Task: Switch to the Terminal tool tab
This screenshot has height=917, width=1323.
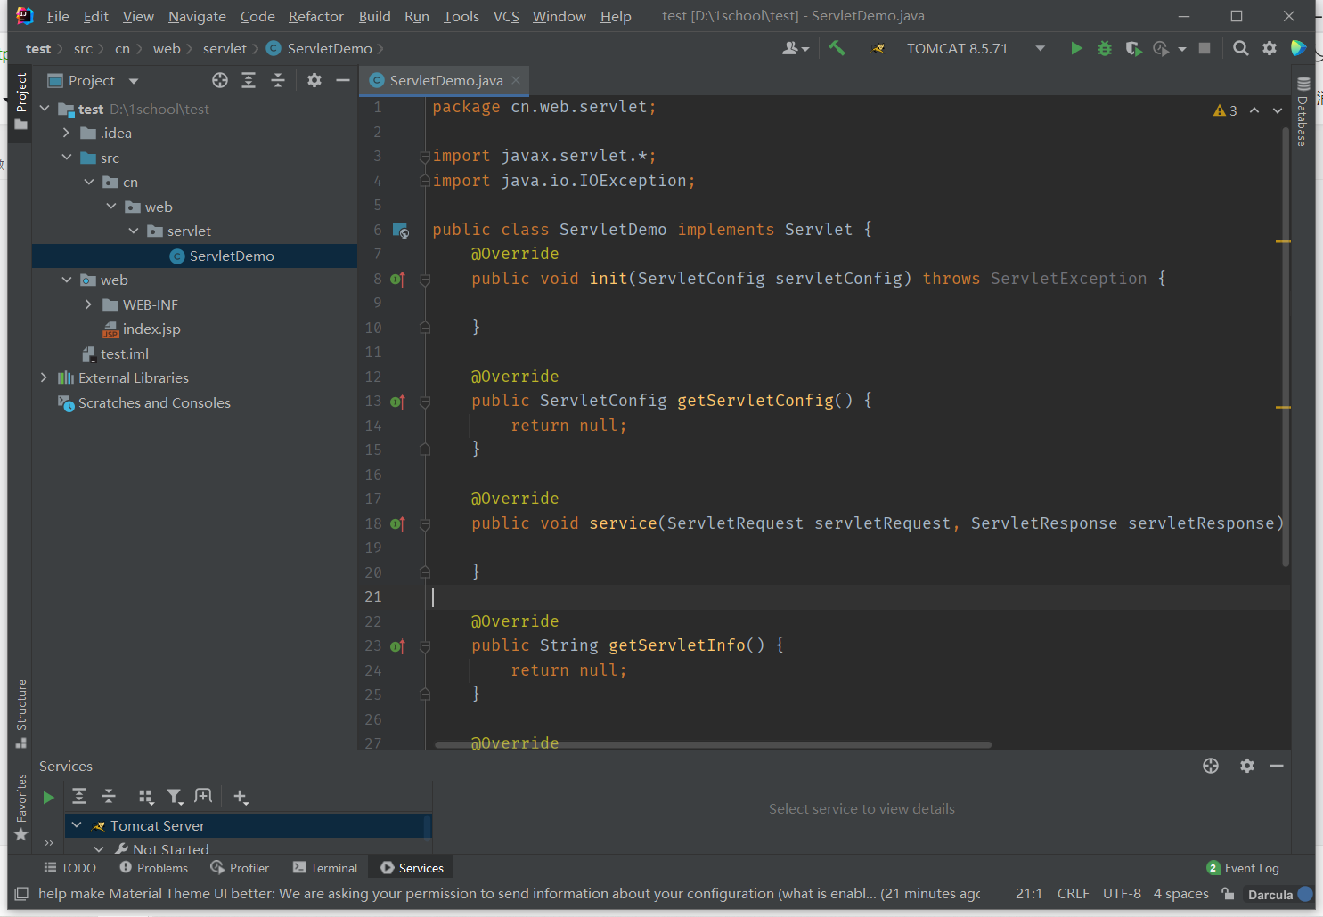Action: [325, 868]
